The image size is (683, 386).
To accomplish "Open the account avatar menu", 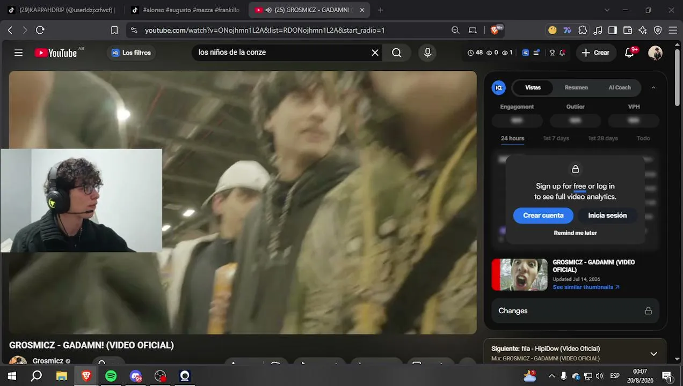I will (x=655, y=53).
